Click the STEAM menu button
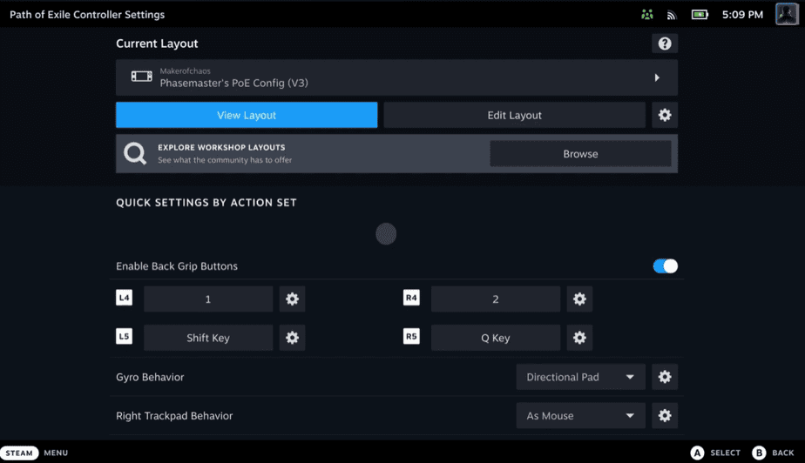 coord(19,453)
